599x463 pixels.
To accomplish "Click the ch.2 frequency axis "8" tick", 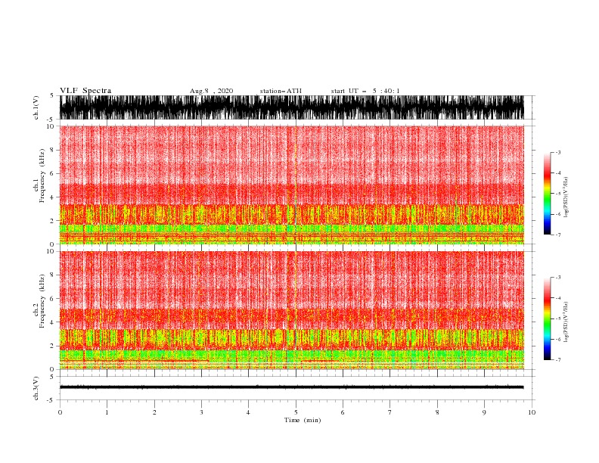I will 52,275.
